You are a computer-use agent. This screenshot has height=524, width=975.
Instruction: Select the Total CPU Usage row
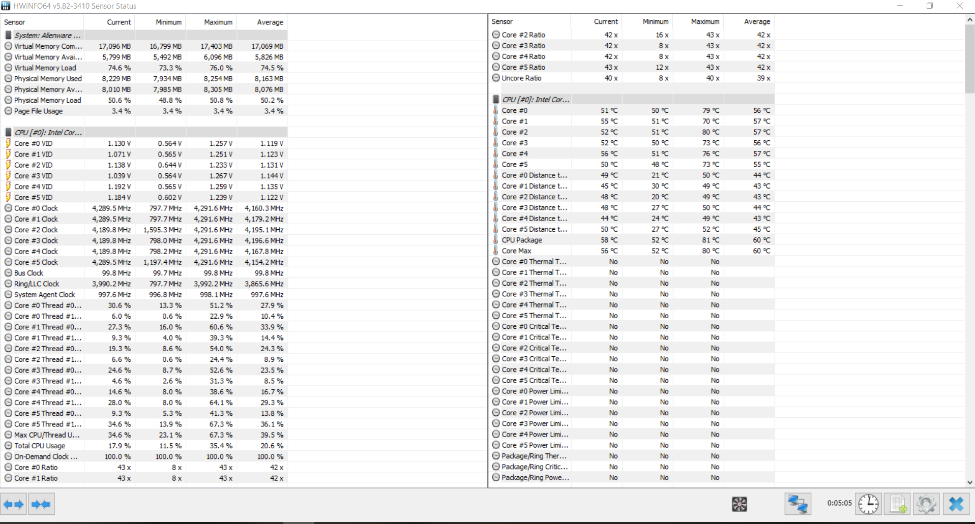(x=145, y=446)
